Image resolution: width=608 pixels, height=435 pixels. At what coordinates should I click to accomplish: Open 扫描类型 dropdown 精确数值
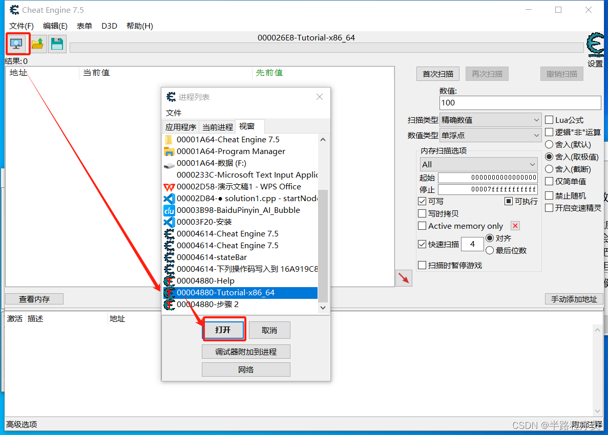[x=491, y=120]
